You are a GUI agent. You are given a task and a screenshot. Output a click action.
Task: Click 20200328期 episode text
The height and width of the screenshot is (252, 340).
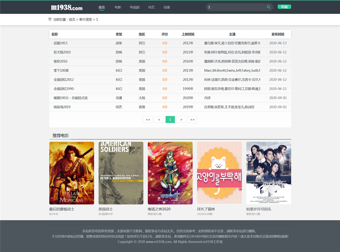pos(205,214)
